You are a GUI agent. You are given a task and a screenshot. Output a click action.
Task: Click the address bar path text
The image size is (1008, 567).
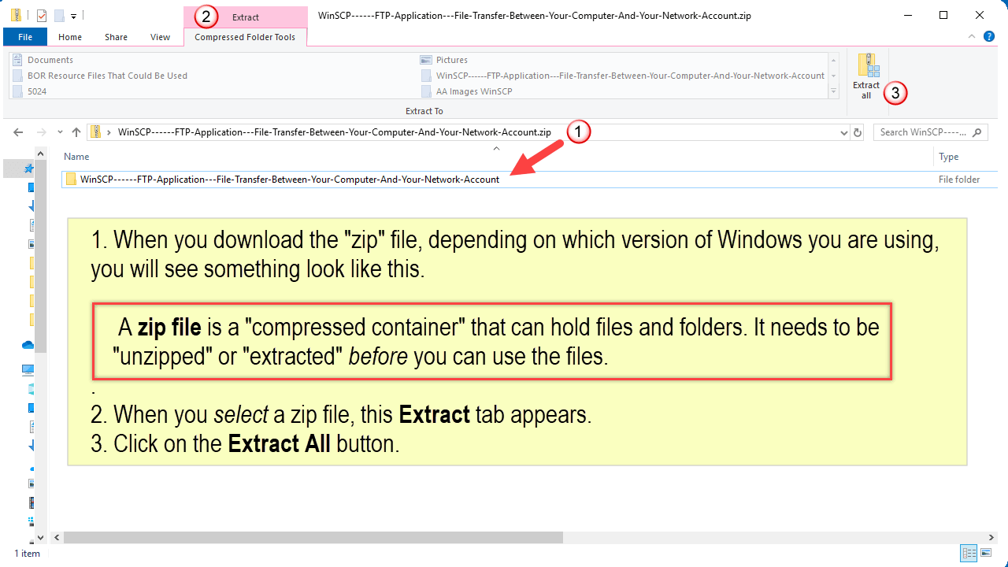[x=335, y=132]
